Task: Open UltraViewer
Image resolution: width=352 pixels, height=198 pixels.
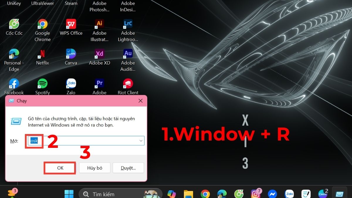Action: [42, 3]
